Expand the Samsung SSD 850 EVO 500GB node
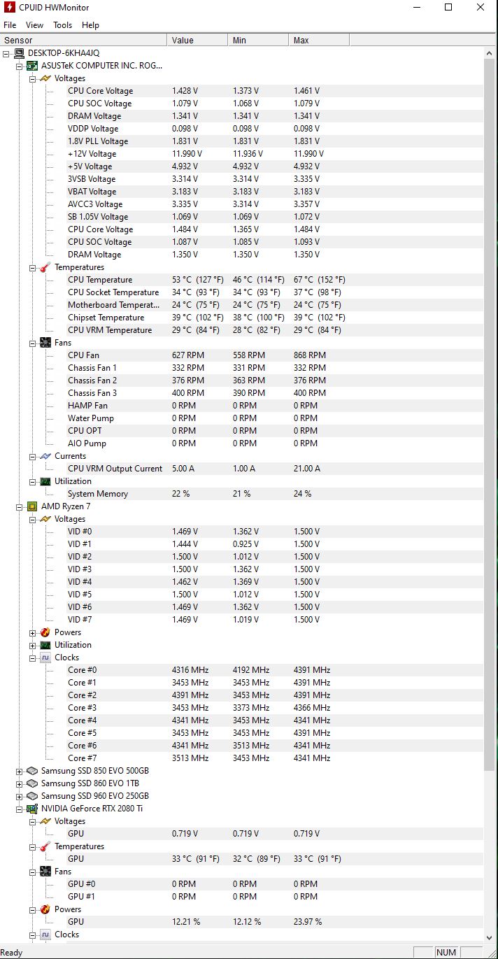Image resolution: width=498 pixels, height=959 pixels. click(20, 771)
